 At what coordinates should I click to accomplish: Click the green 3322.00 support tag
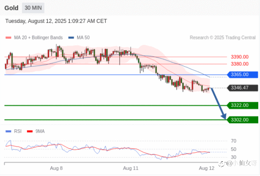coord(242,106)
